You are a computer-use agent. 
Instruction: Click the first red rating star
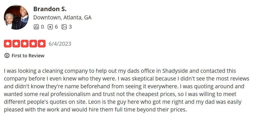(8, 44)
